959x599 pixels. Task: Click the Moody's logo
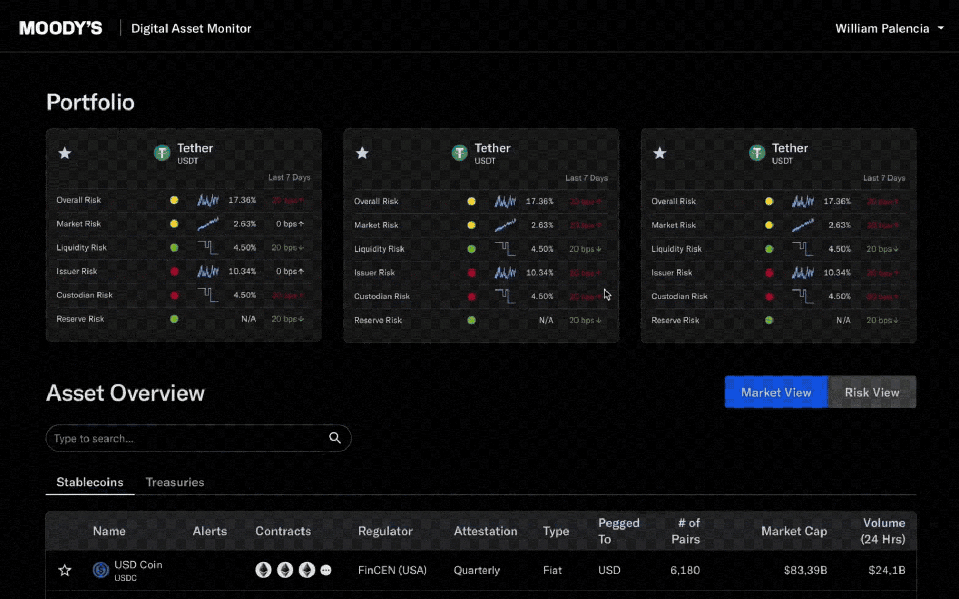tap(60, 28)
